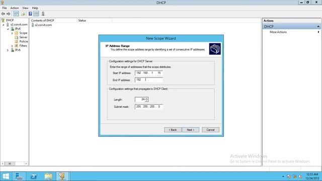The image size is (322, 181).
Task: Open the Windows Start button
Action: point(6,176)
